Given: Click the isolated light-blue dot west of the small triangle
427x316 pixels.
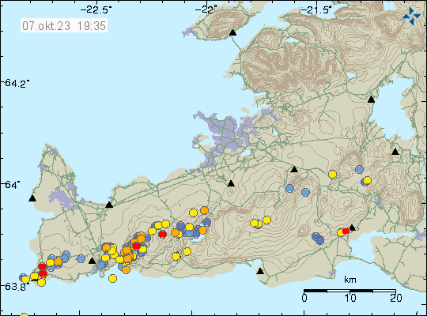Looking at the screenshot, I should tap(81, 258).
